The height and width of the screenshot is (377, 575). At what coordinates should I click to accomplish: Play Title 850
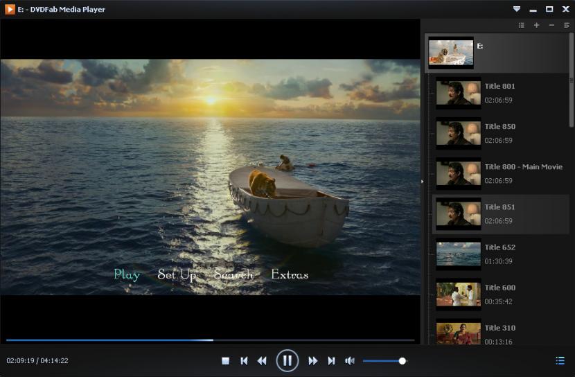(501, 133)
